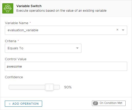Click the Confidence slider track right of the handle
This screenshot has width=132, height=110.
point(57,87)
